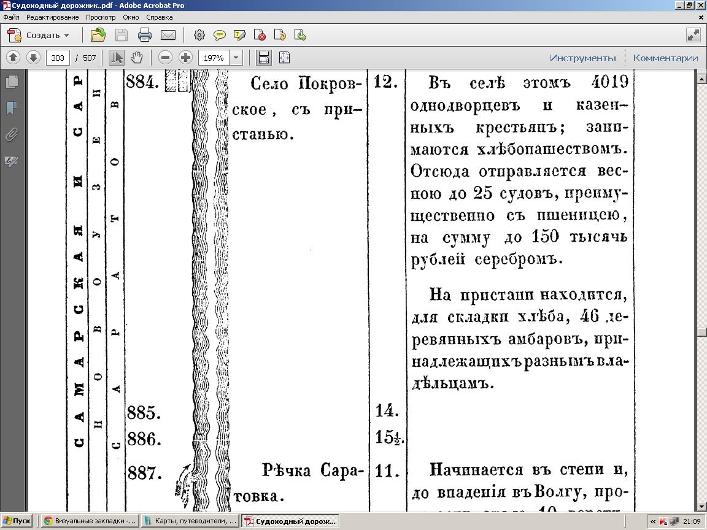Click the rotate page icon

pyautogui.click(x=280, y=35)
